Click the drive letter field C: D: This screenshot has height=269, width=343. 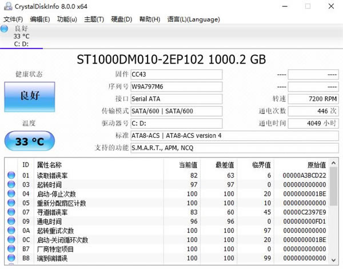[176, 124]
